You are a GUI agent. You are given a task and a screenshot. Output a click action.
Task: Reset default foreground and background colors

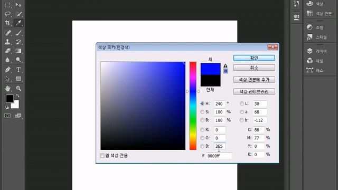tap(7, 107)
